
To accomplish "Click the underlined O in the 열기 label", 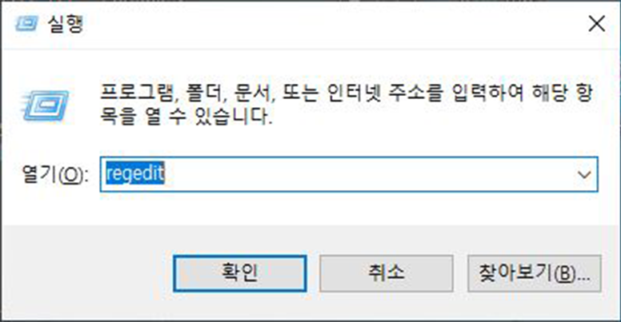I will (x=71, y=175).
